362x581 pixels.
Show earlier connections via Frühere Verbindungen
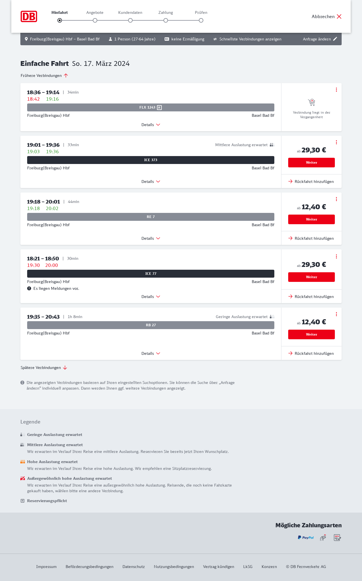click(x=44, y=75)
